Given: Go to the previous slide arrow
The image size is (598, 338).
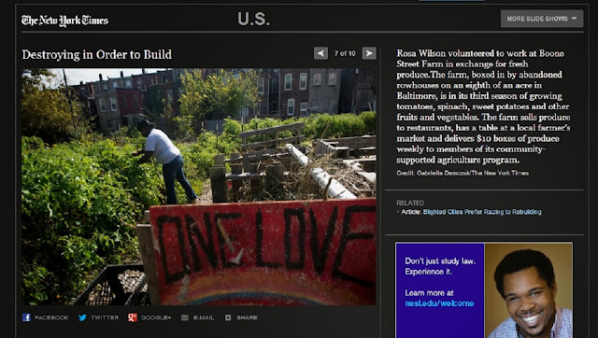Looking at the screenshot, I should pyautogui.click(x=320, y=53).
